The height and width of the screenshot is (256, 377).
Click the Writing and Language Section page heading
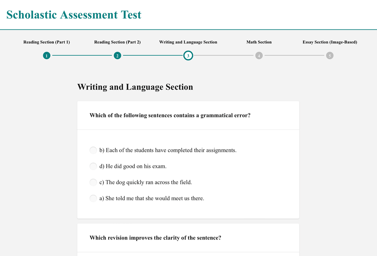135,87
